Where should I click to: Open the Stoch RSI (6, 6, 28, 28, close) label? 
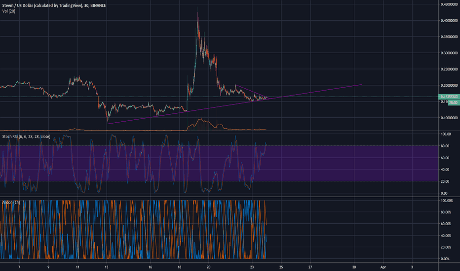point(26,136)
